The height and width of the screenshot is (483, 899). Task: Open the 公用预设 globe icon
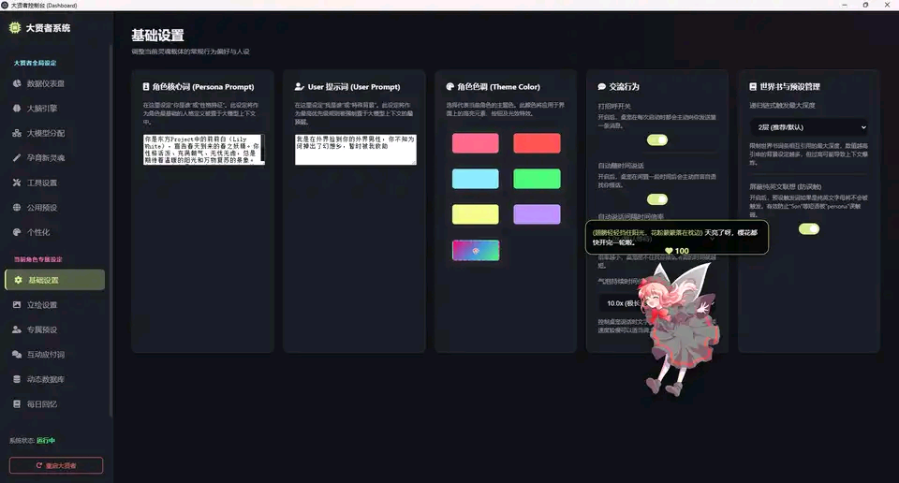17,208
